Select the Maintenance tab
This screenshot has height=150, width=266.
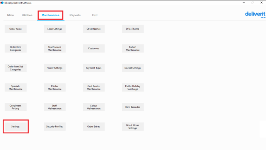[x=50, y=15]
